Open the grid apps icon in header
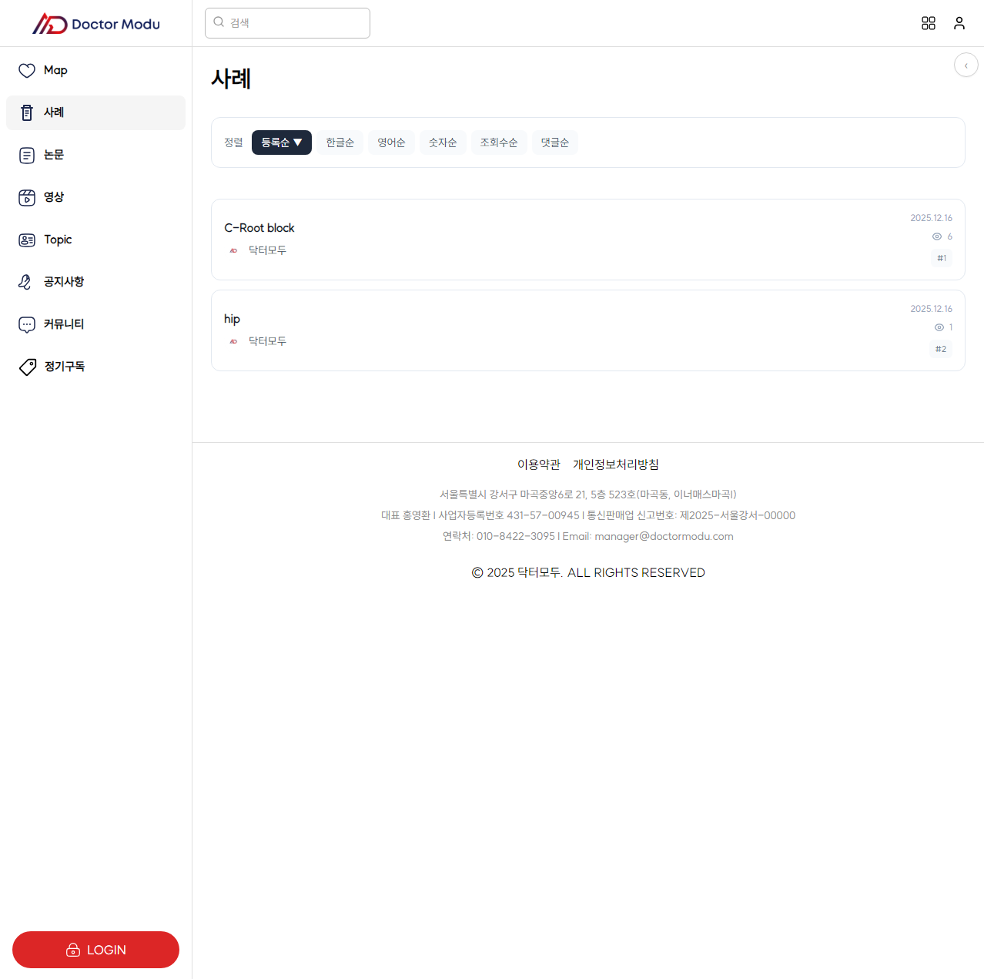Image resolution: width=984 pixels, height=979 pixels. click(929, 23)
